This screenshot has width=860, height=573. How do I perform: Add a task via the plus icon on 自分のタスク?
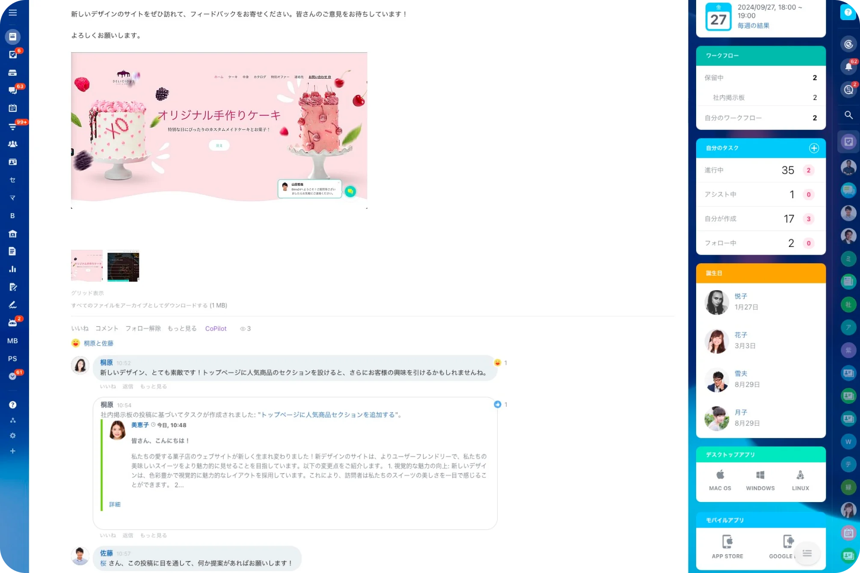(x=813, y=148)
